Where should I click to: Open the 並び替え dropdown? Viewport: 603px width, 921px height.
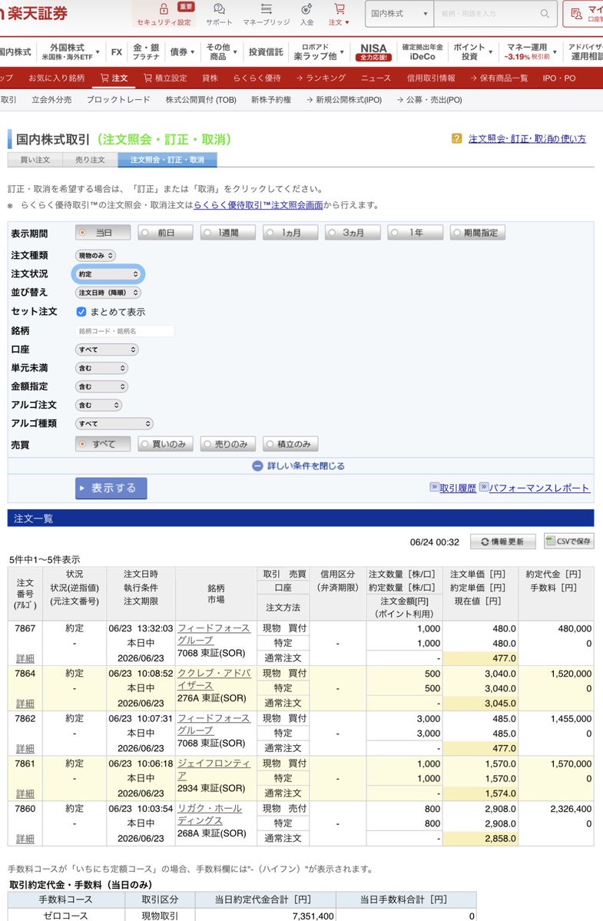pyautogui.click(x=108, y=293)
